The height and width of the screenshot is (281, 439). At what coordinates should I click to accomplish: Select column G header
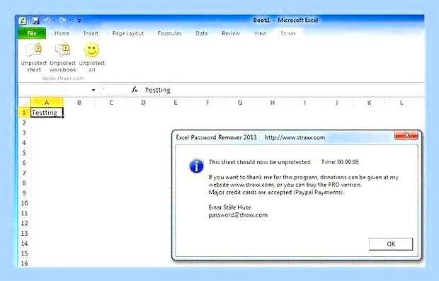coord(240,103)
